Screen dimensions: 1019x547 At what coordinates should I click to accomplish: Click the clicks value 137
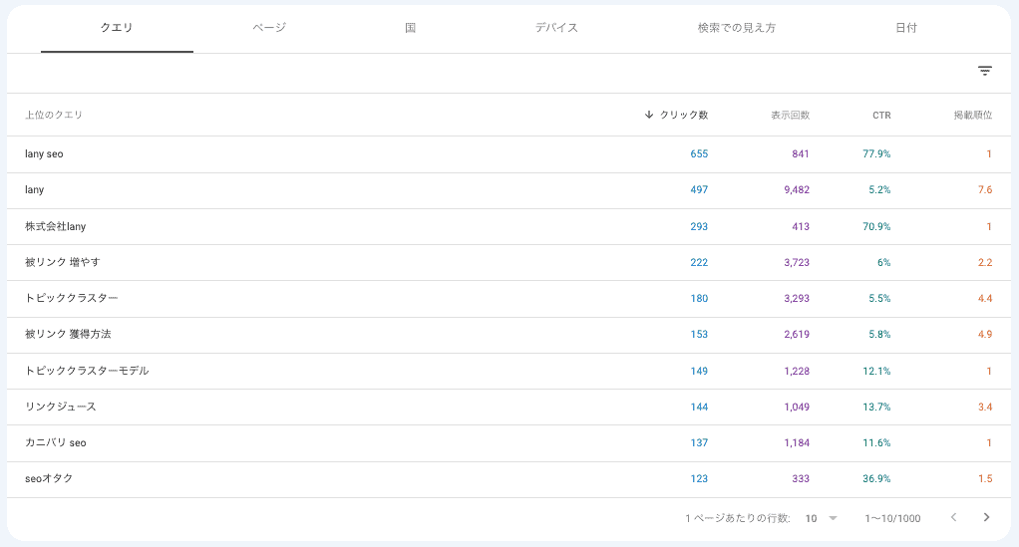click(x=699, y=442)
